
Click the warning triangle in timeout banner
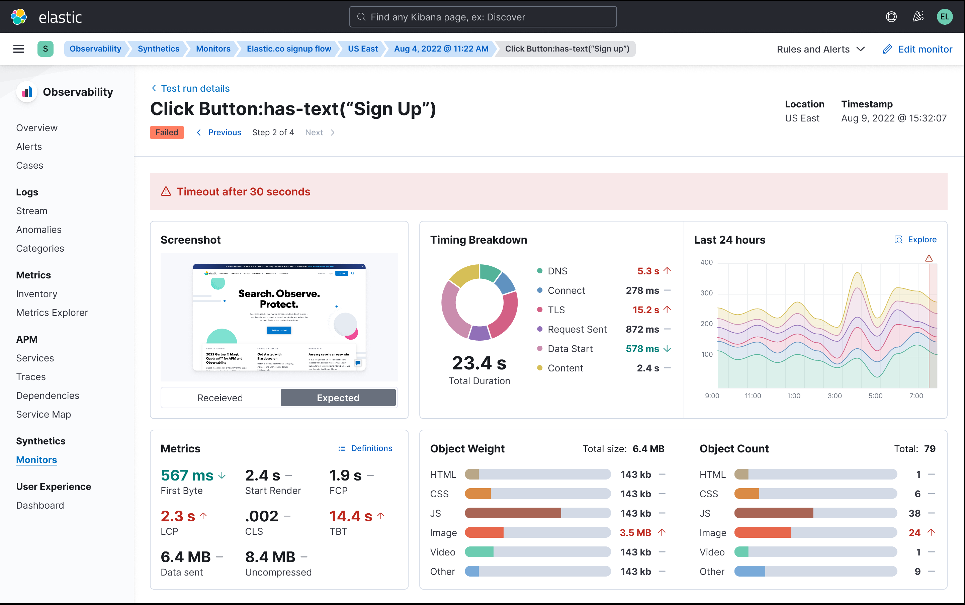pyautogui.click(x=166, y=191)
